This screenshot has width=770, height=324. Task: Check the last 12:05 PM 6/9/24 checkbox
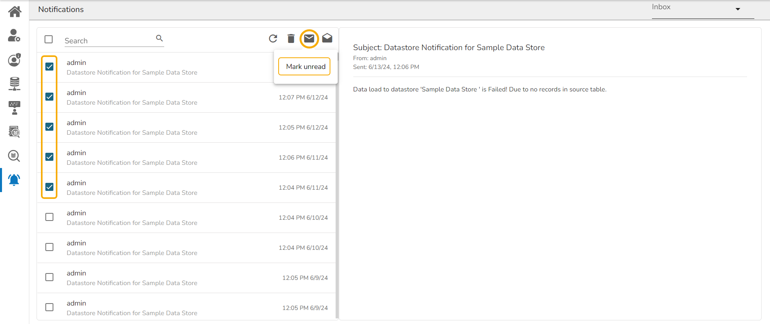pyautogui.click(x=49, y=307)
